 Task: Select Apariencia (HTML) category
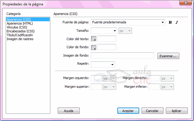coord(20,23)
